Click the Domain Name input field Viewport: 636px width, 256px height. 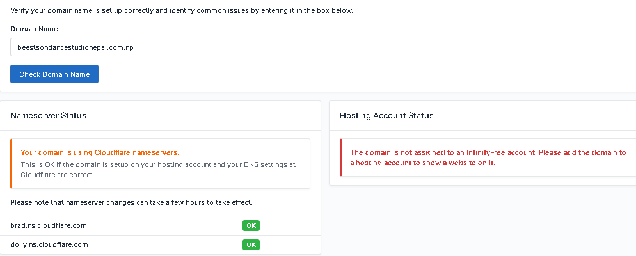coord(320,47)
